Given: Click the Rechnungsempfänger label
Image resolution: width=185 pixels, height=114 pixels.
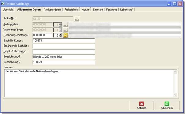Looking at the screenshot, I should coord(17,35).
